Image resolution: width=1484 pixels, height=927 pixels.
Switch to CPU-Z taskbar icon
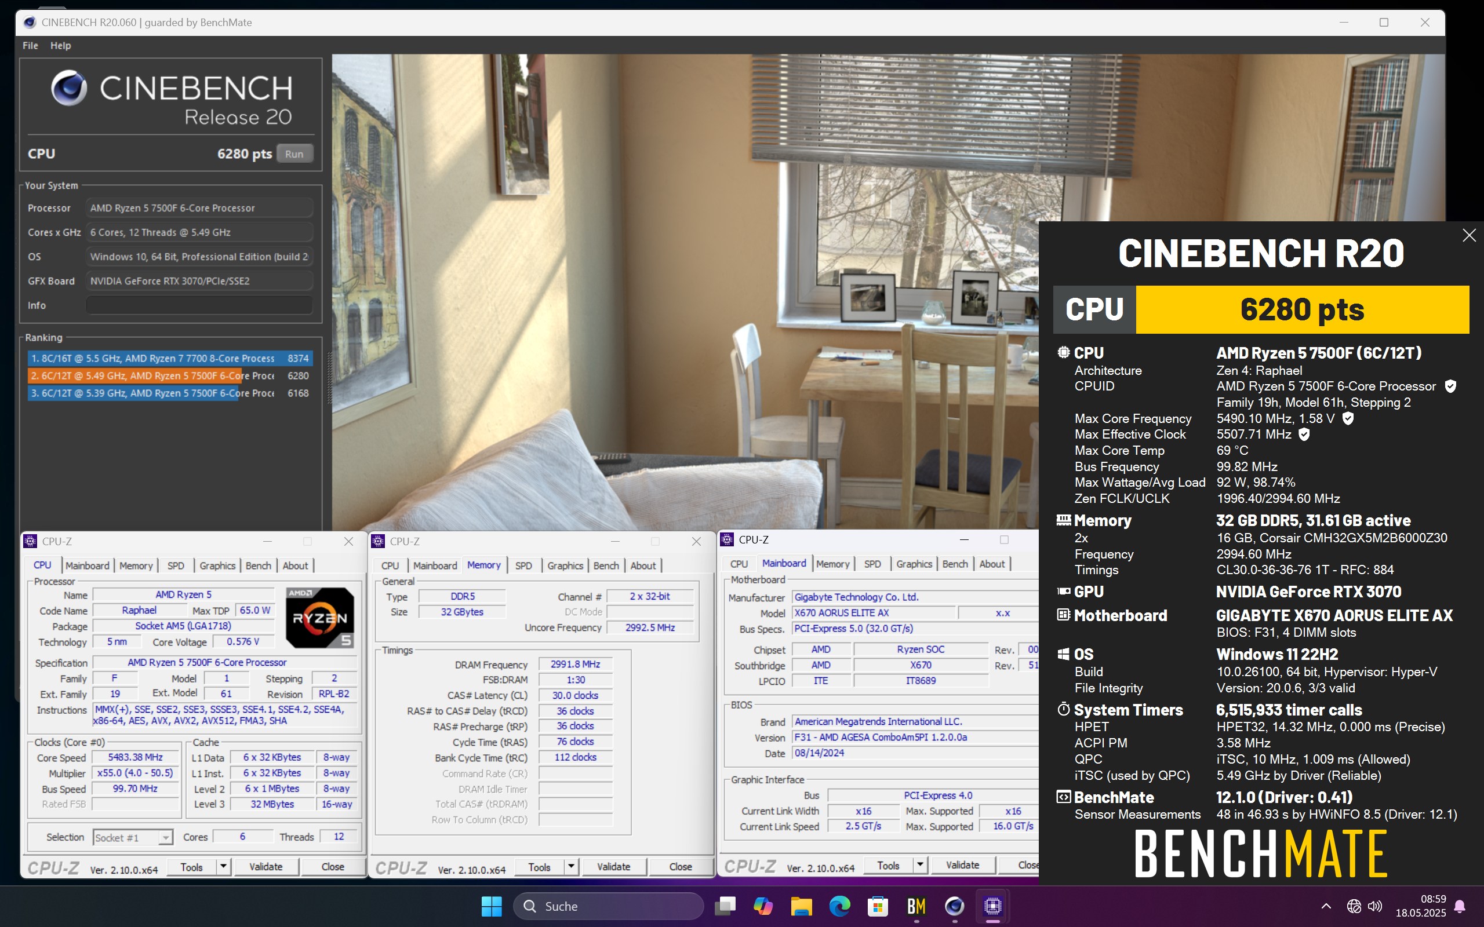point(993,906)
